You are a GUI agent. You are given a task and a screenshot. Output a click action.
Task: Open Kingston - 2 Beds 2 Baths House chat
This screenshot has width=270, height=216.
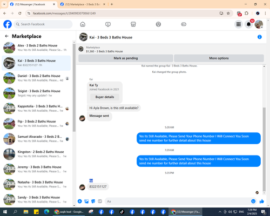point(36,154)
